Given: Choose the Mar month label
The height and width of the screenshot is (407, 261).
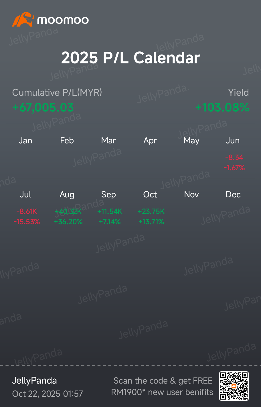Looking at the screenshot, I should tap(108, 141).
